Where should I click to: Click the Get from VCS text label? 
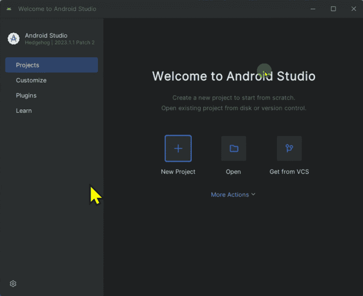pyautogui.click(x=289, y=172)
